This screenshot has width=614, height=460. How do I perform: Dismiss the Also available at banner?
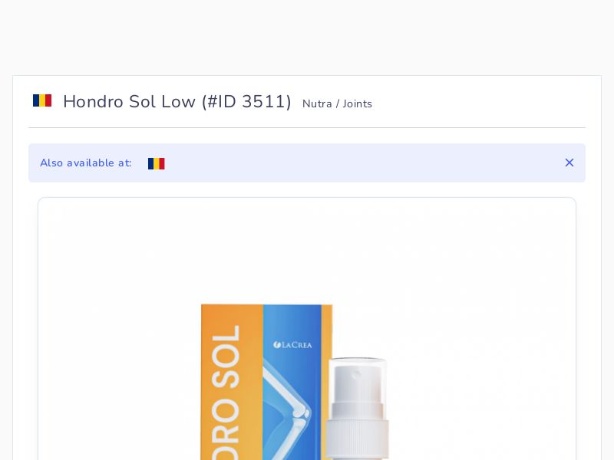(x=569, y=163)
